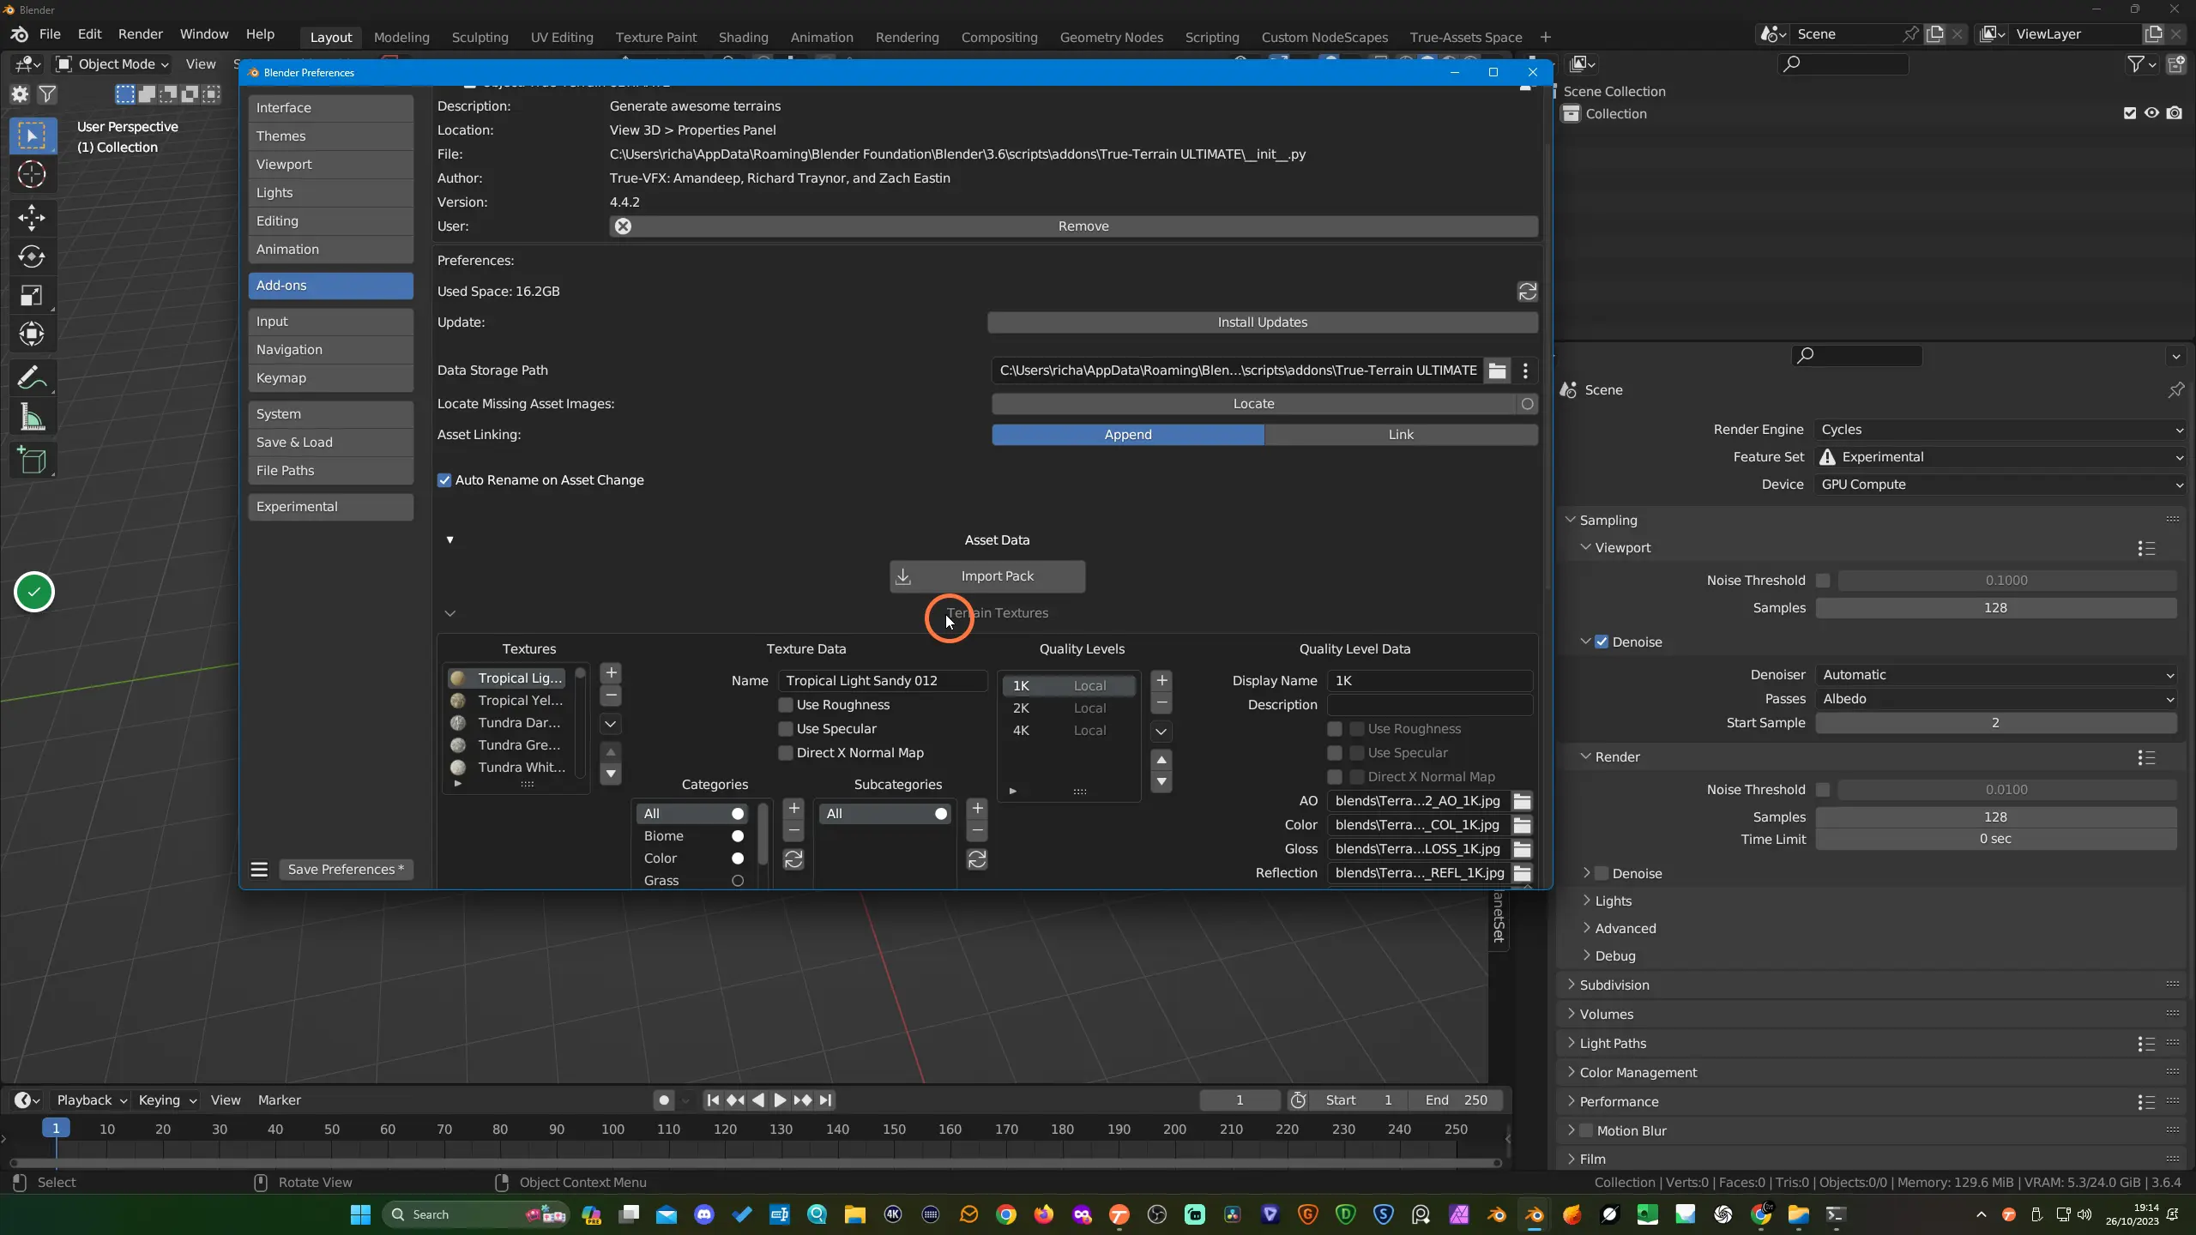Open Blender app in Windows taskbar
This screenshot has height=1235, width=2196.
(1535, 1214)
